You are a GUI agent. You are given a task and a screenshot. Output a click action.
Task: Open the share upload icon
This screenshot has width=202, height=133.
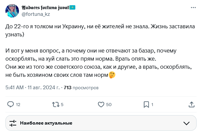(192, 104)
